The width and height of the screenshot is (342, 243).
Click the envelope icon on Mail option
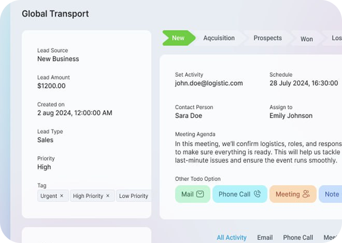(200, 194)
